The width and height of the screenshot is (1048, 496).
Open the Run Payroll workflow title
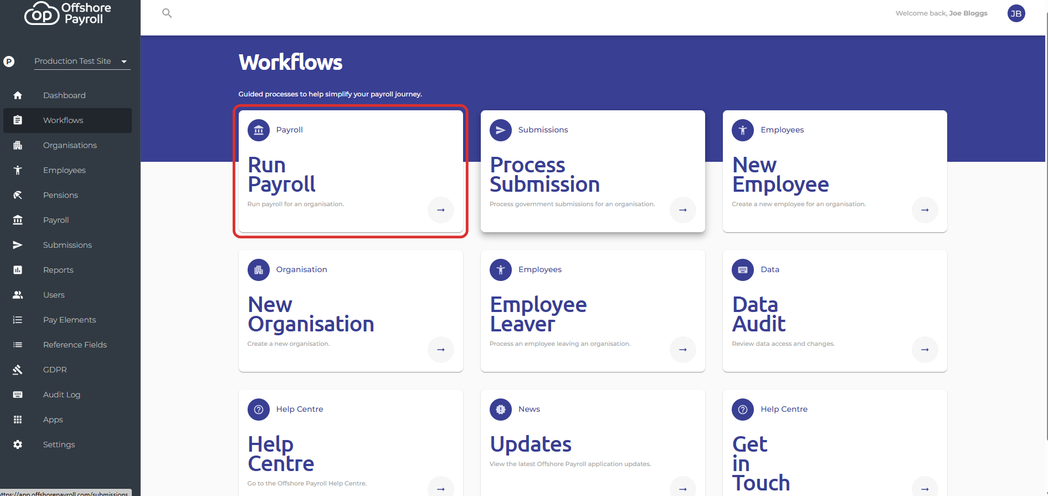[281, 175]
